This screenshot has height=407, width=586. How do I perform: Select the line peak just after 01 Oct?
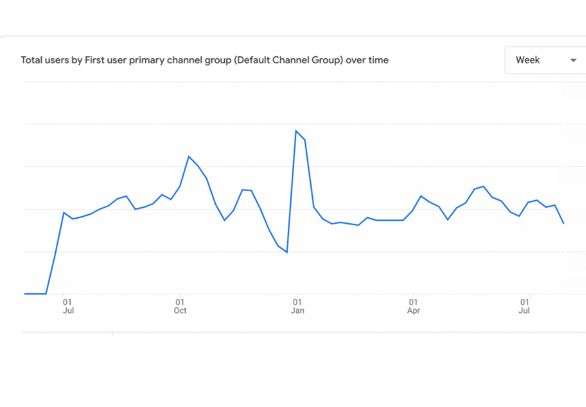pos(189,157)
